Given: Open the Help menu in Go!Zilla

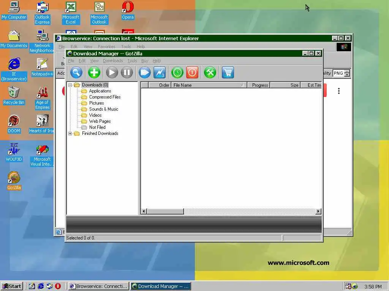Looking at the screenshot, I should pos(157,61).
